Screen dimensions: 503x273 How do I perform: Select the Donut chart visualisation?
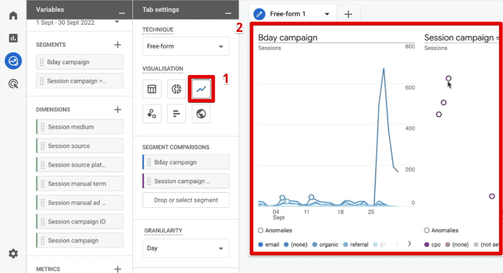point(176,89)
